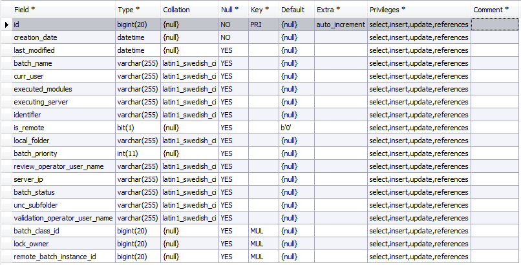Click the Privileges column header

point(420,10)
